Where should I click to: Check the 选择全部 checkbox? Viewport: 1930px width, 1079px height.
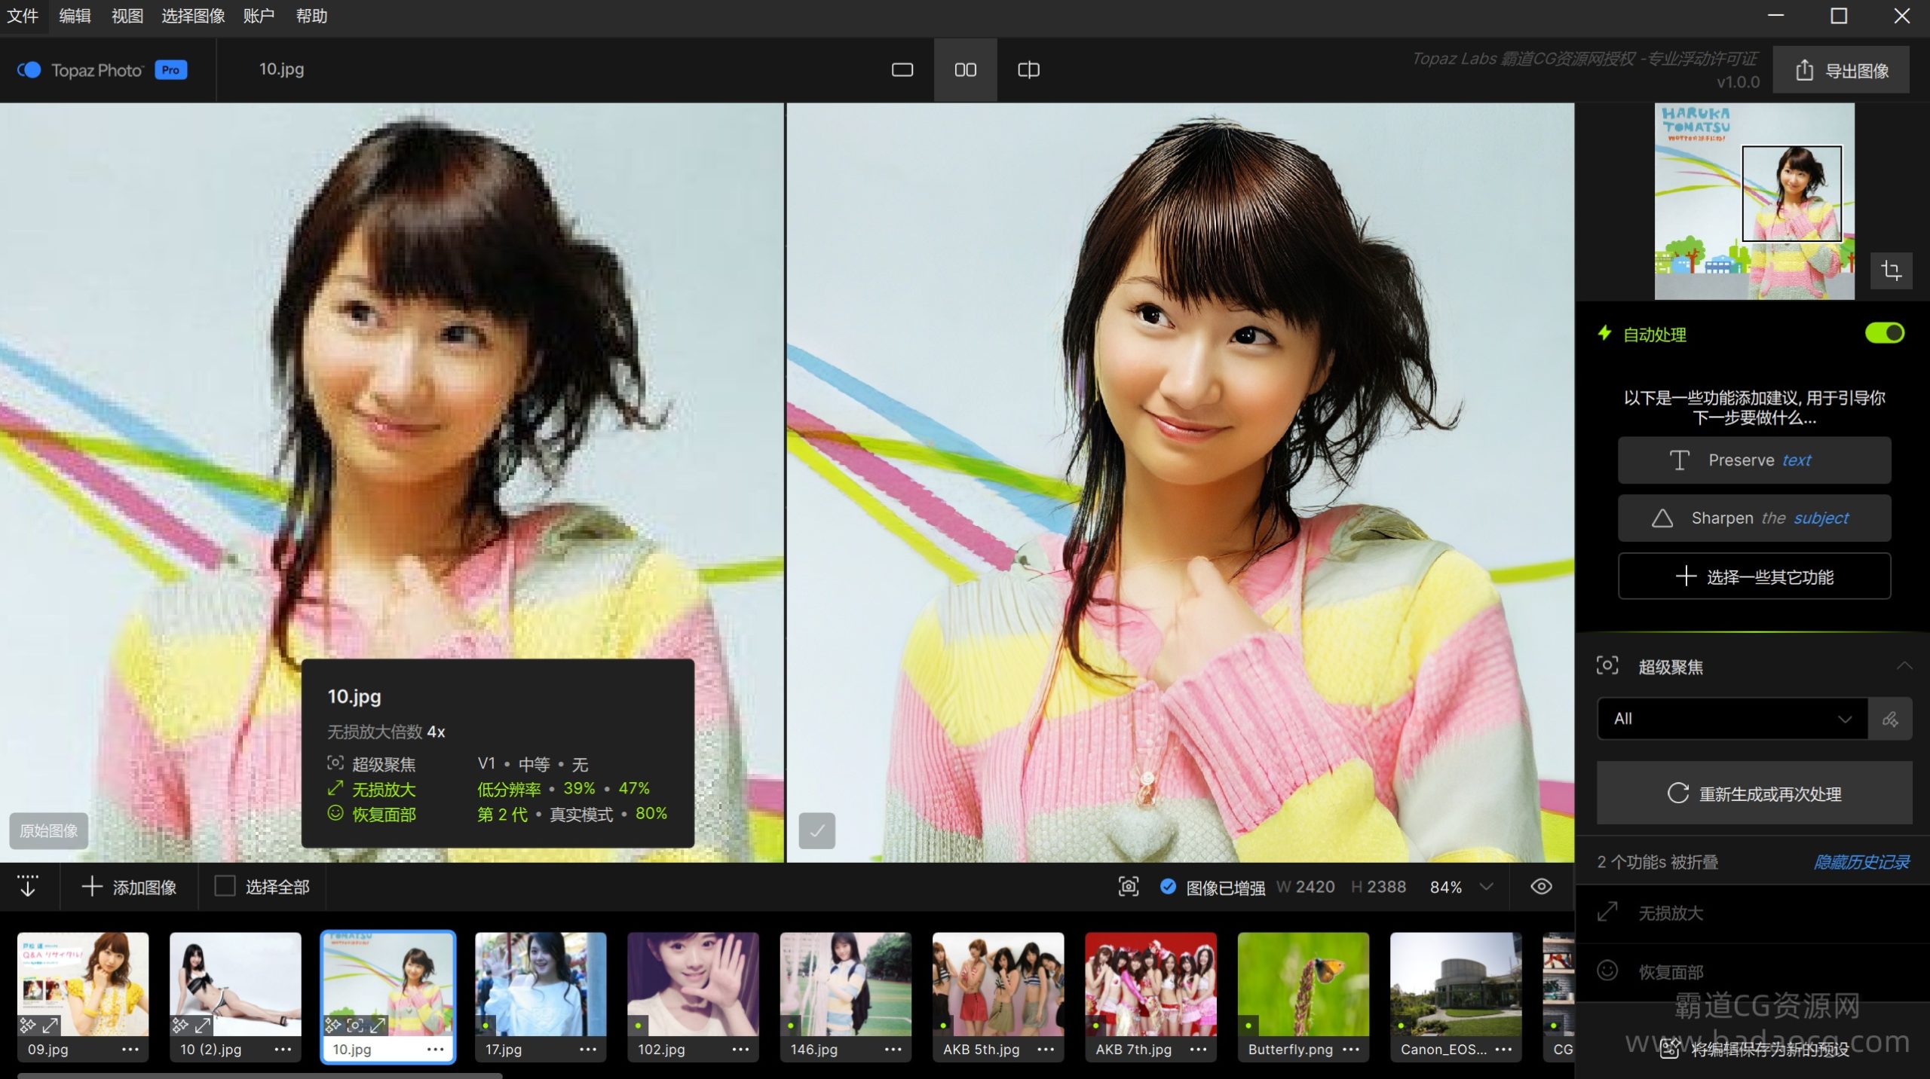pyautogui.click(x=225, y=886)
